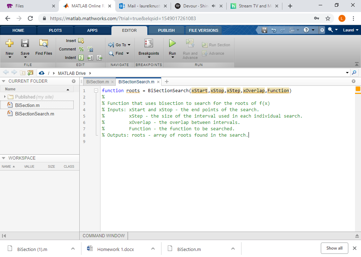
Task: Toggle mute on the Devour browser tab
Action: 214,6
